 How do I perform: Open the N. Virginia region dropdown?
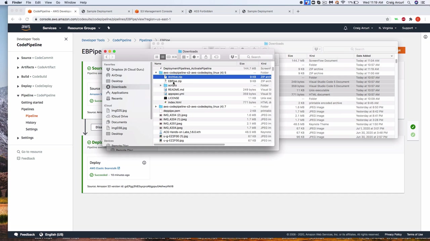tap(387, 28)
